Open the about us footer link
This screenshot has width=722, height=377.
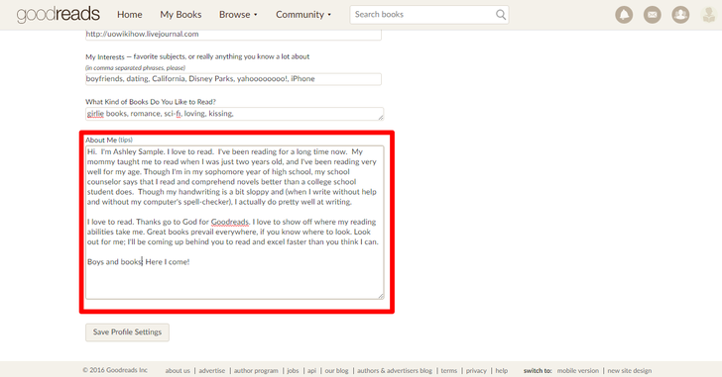(x=178, y=371)
